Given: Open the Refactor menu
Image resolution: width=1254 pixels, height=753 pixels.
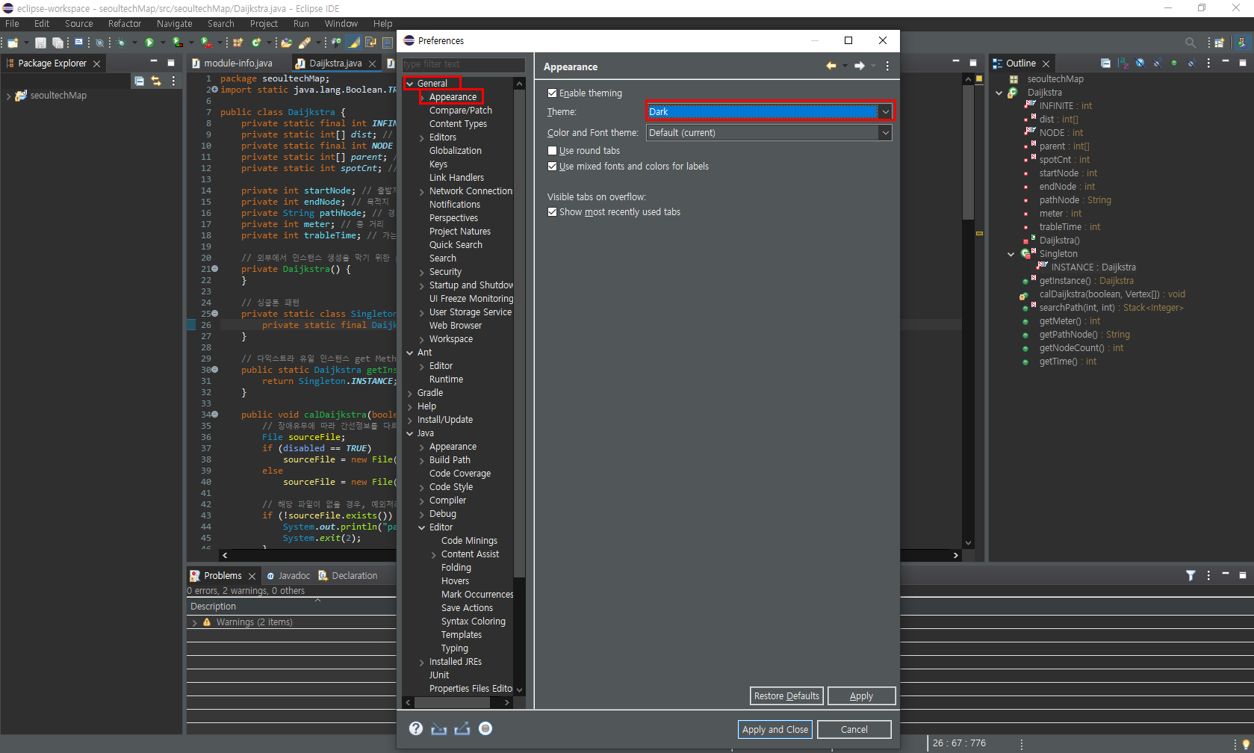Looking at the screenshot, I should (x=125, y=24).
